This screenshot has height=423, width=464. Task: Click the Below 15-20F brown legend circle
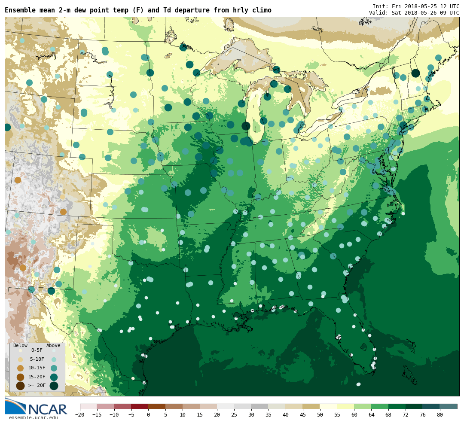coord(21,377)
